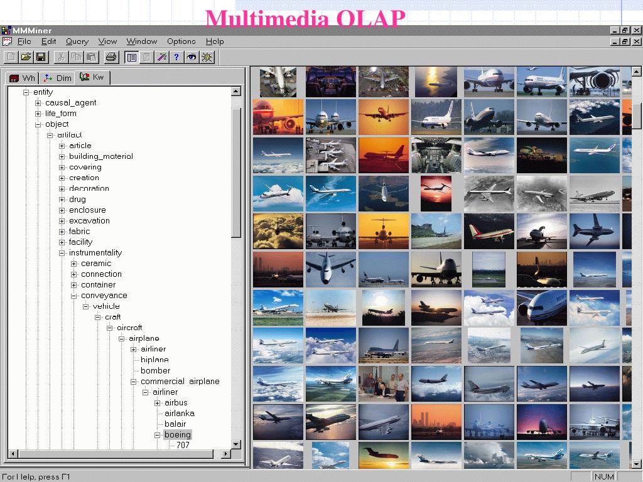Click the Copy toolbar icon
This screenshot has height=482, width=643.
click(76, 57)
